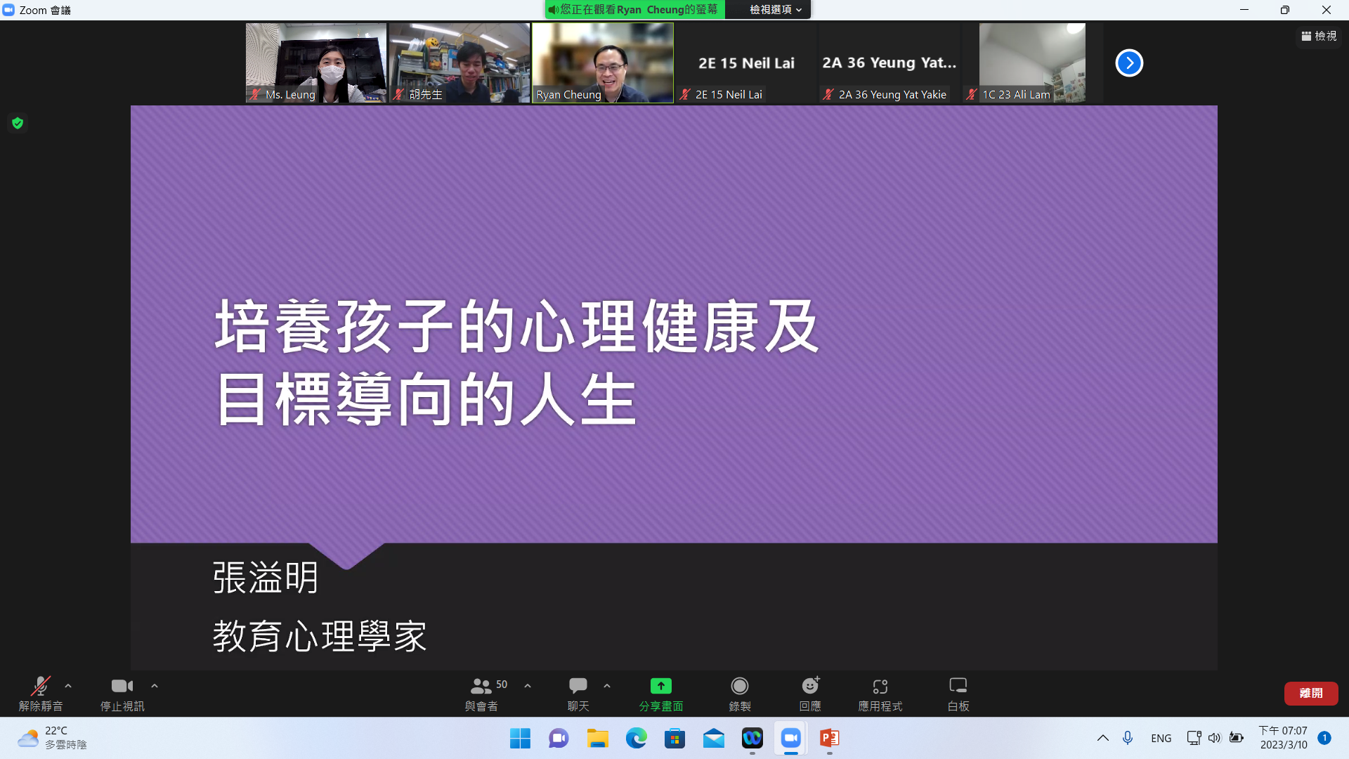Show next participants with blue arrow
This screenshot has height=759, width=1349.
(1129, 63)
